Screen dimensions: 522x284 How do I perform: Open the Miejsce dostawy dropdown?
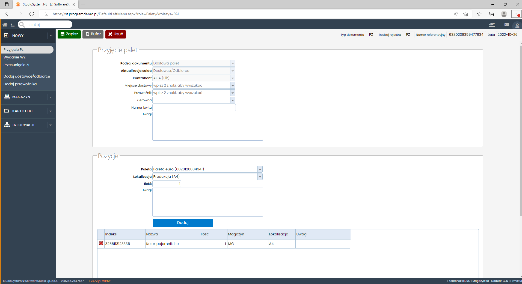[233, 85]
